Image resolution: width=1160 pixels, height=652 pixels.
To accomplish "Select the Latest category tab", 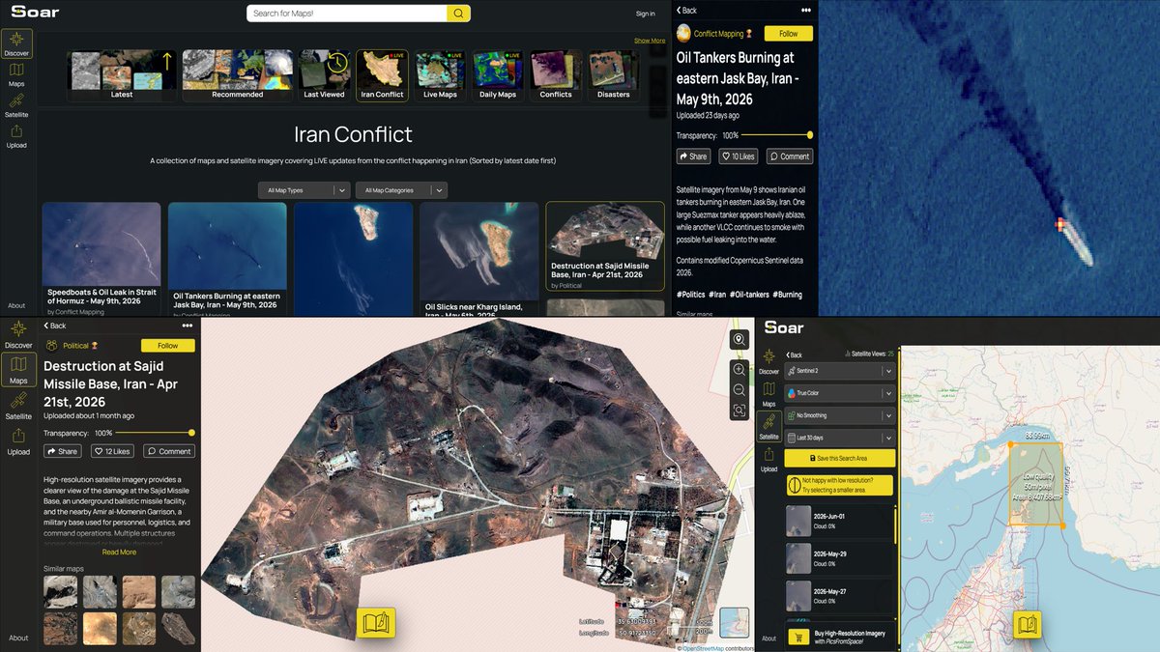I will point(122,75).
